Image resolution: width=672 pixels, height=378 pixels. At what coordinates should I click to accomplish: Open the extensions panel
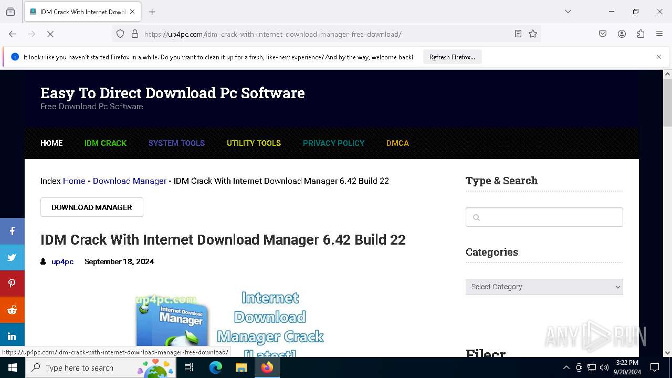click(x=640, y=34)
